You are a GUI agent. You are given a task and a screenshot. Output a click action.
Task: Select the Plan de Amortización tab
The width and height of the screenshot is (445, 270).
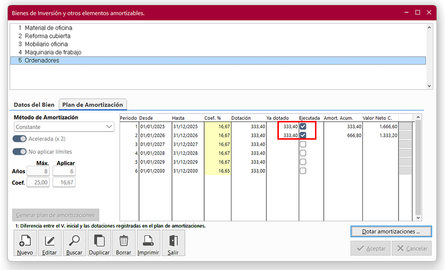click(x=92, y=105)
